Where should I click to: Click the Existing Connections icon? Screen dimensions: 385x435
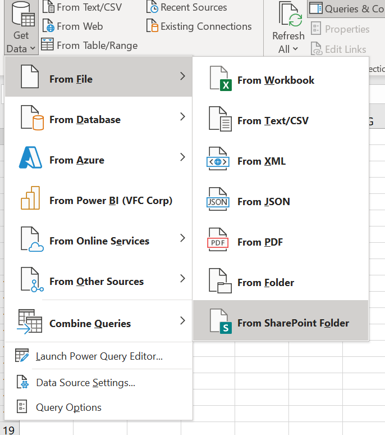(152, 26)
